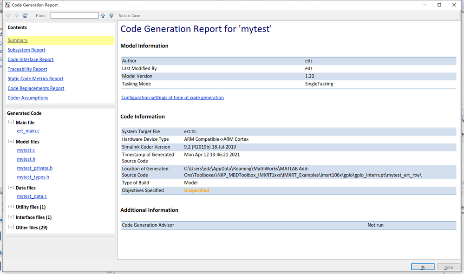
Task: Toggle the Match Case option
Action: [130, 15]
